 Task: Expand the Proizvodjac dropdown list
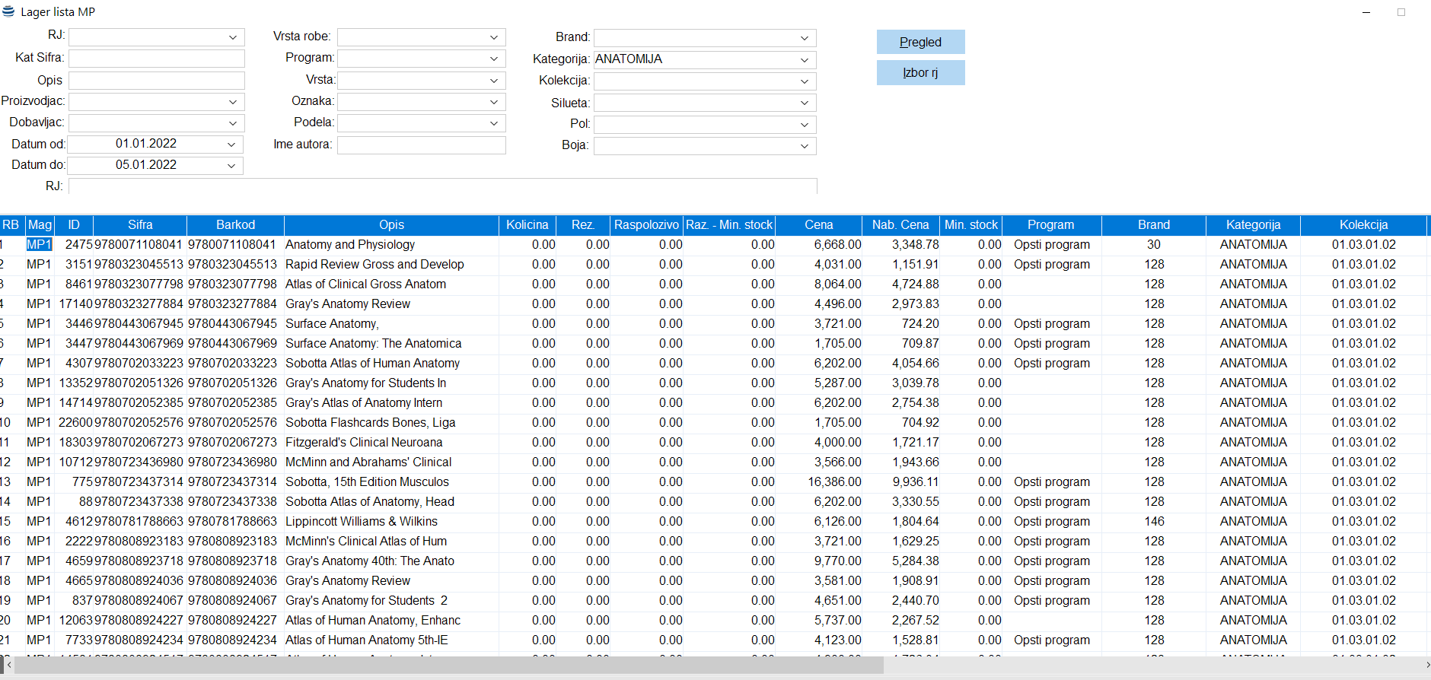click(232, 102)
